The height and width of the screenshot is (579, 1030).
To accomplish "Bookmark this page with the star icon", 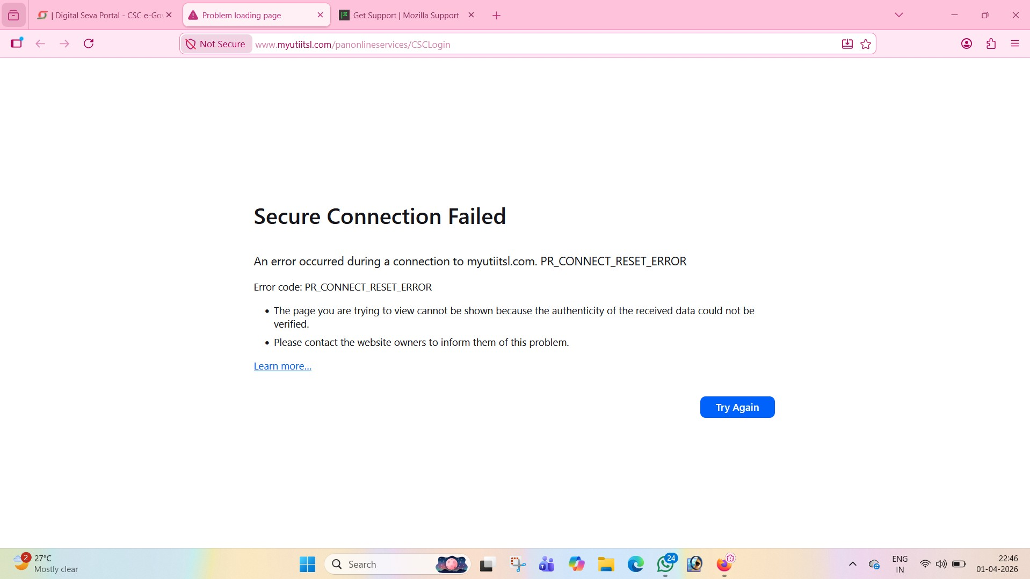I will (866, 44).
